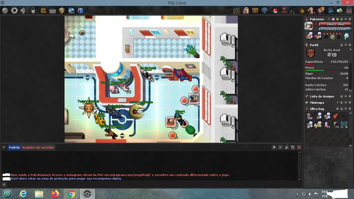Image resolution: width=354 pixels, height=199 pixels.
Task: Click the clipboard with pokeball icon
Action: (246, 11)
